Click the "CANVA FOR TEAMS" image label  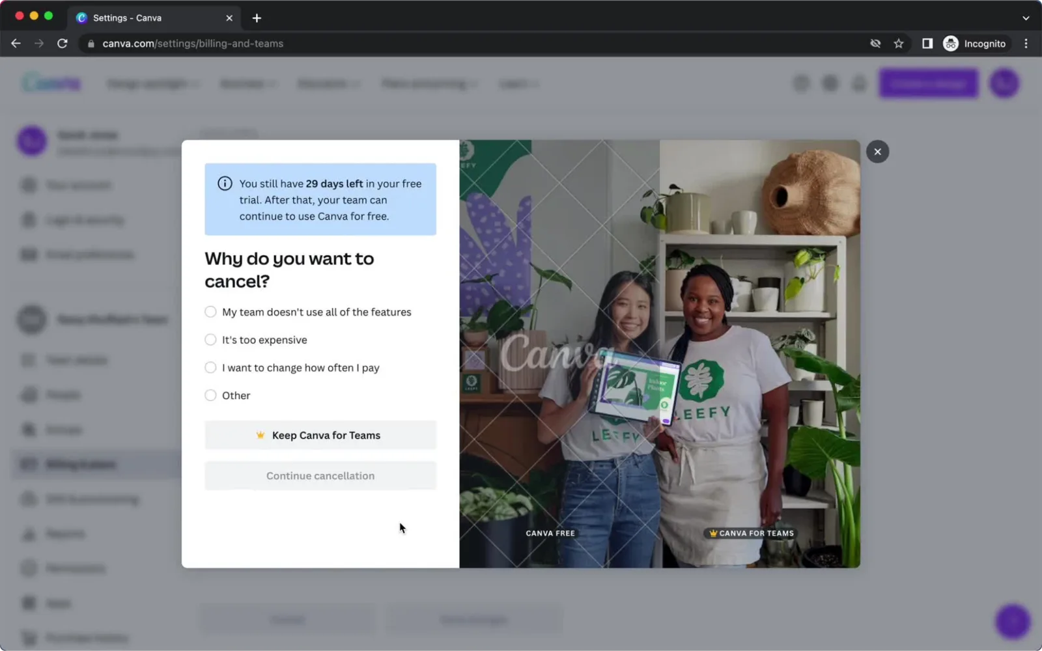coord(752,533)
